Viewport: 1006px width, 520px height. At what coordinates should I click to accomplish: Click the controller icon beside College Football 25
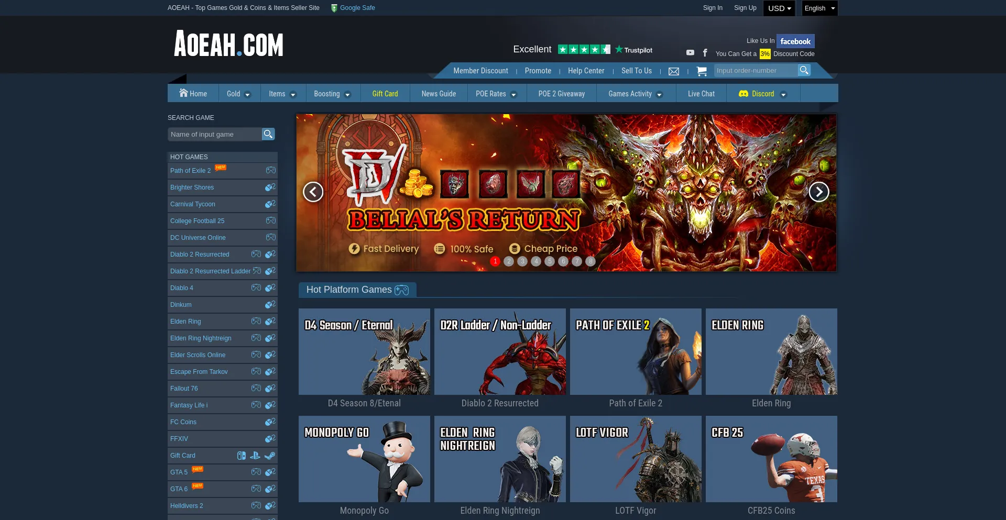pos(270,220)
